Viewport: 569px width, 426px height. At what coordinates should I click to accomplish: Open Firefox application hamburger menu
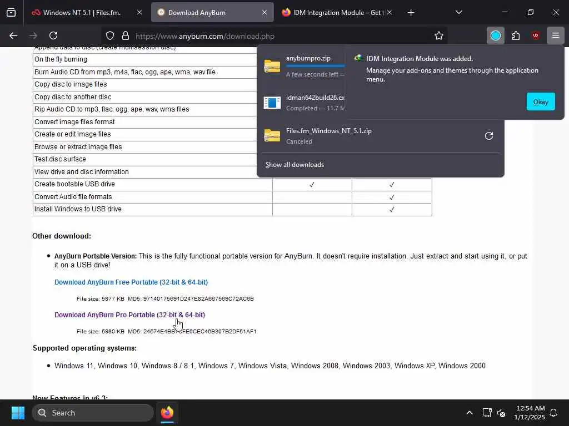coord(555,35)
